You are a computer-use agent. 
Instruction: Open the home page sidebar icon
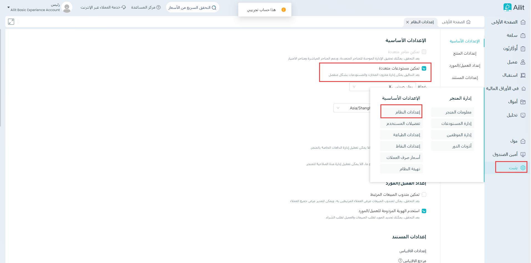(x=523, y=22)
